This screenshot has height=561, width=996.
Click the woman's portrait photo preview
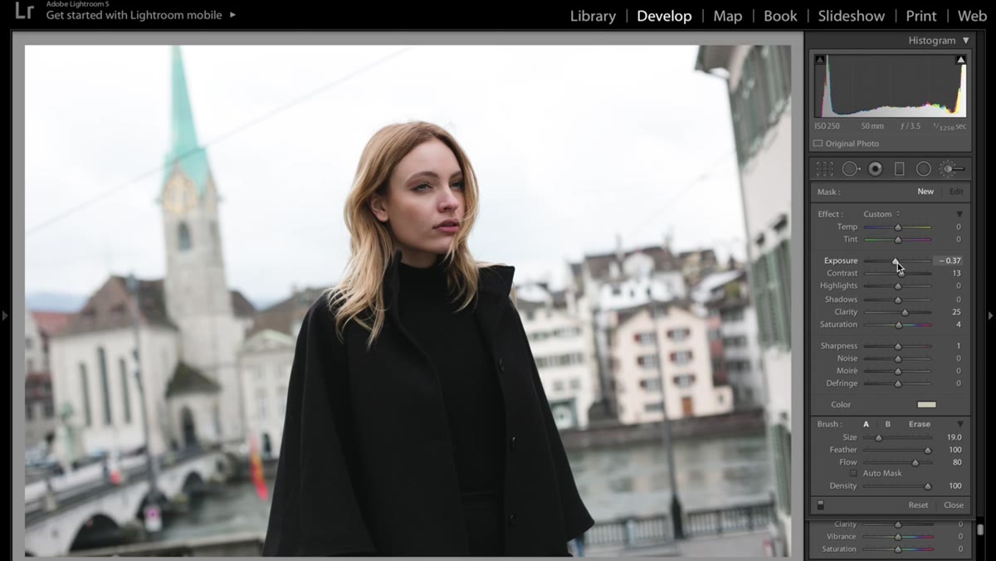point(408,300)
